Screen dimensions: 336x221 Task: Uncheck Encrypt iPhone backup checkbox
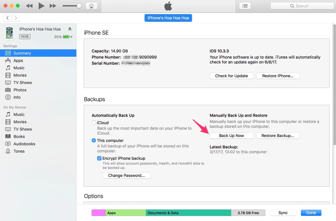pos(99,159)
